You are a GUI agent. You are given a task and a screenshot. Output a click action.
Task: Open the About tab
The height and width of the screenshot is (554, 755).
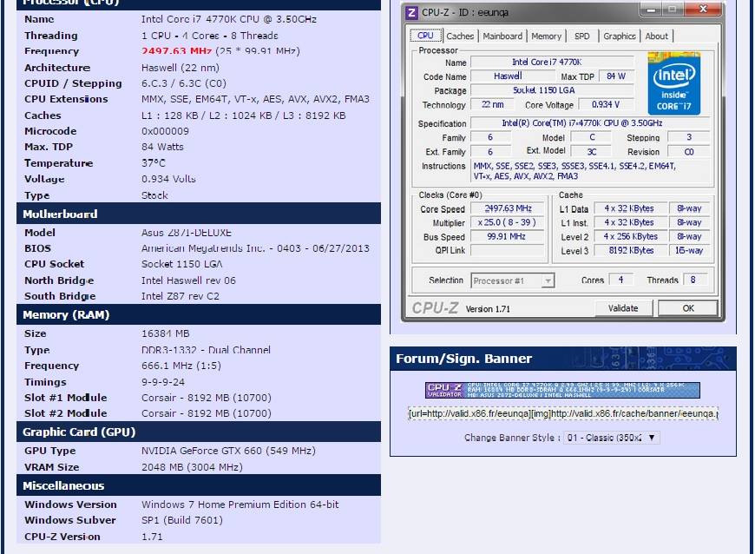(x=656, y=36)
